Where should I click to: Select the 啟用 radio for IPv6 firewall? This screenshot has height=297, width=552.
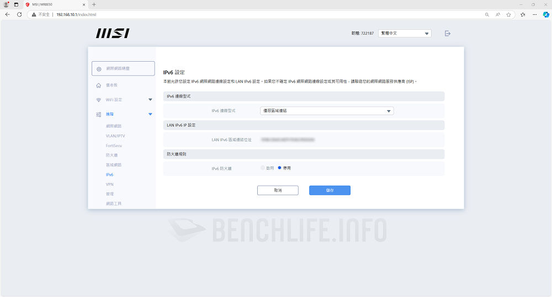coord(263,168)
